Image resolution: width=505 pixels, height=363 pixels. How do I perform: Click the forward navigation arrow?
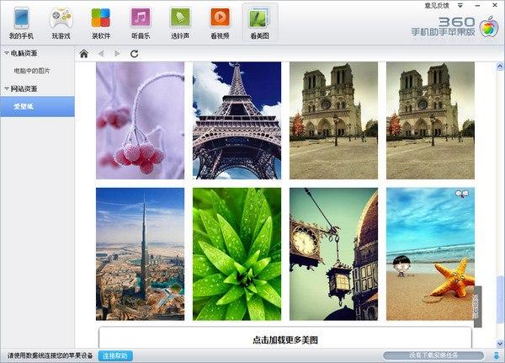coord(118,54)
